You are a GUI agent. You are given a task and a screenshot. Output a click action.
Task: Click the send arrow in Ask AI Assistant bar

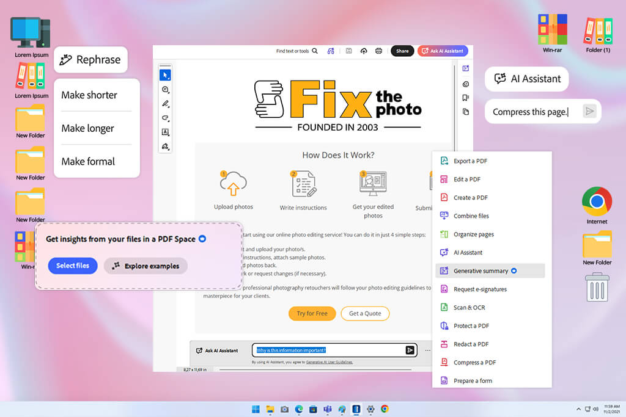coord(410,350)
